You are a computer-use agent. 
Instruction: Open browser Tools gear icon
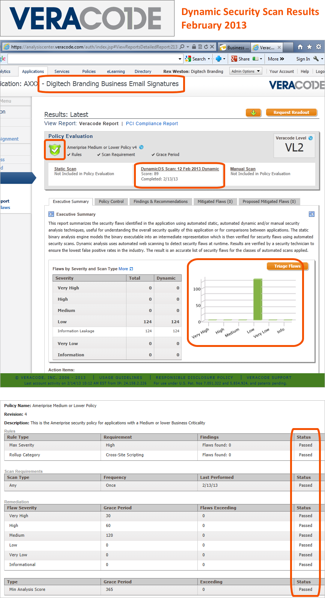[319, 47]
